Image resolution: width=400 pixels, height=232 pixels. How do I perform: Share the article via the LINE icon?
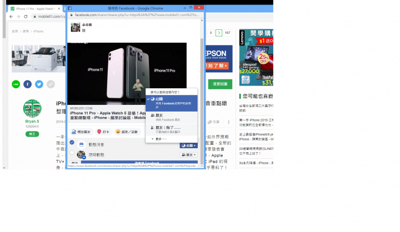coord(16,84)
